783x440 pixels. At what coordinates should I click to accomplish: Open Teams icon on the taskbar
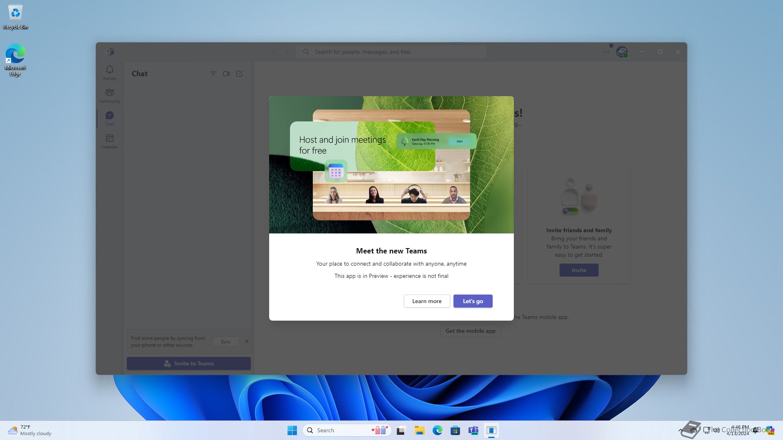(x=473, y=430)
